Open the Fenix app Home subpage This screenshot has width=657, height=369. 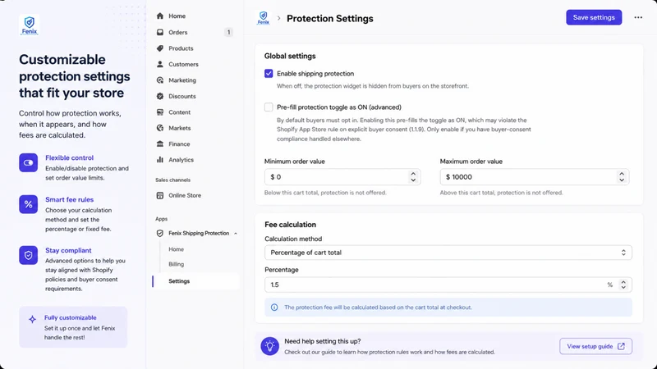pos(176,249)
